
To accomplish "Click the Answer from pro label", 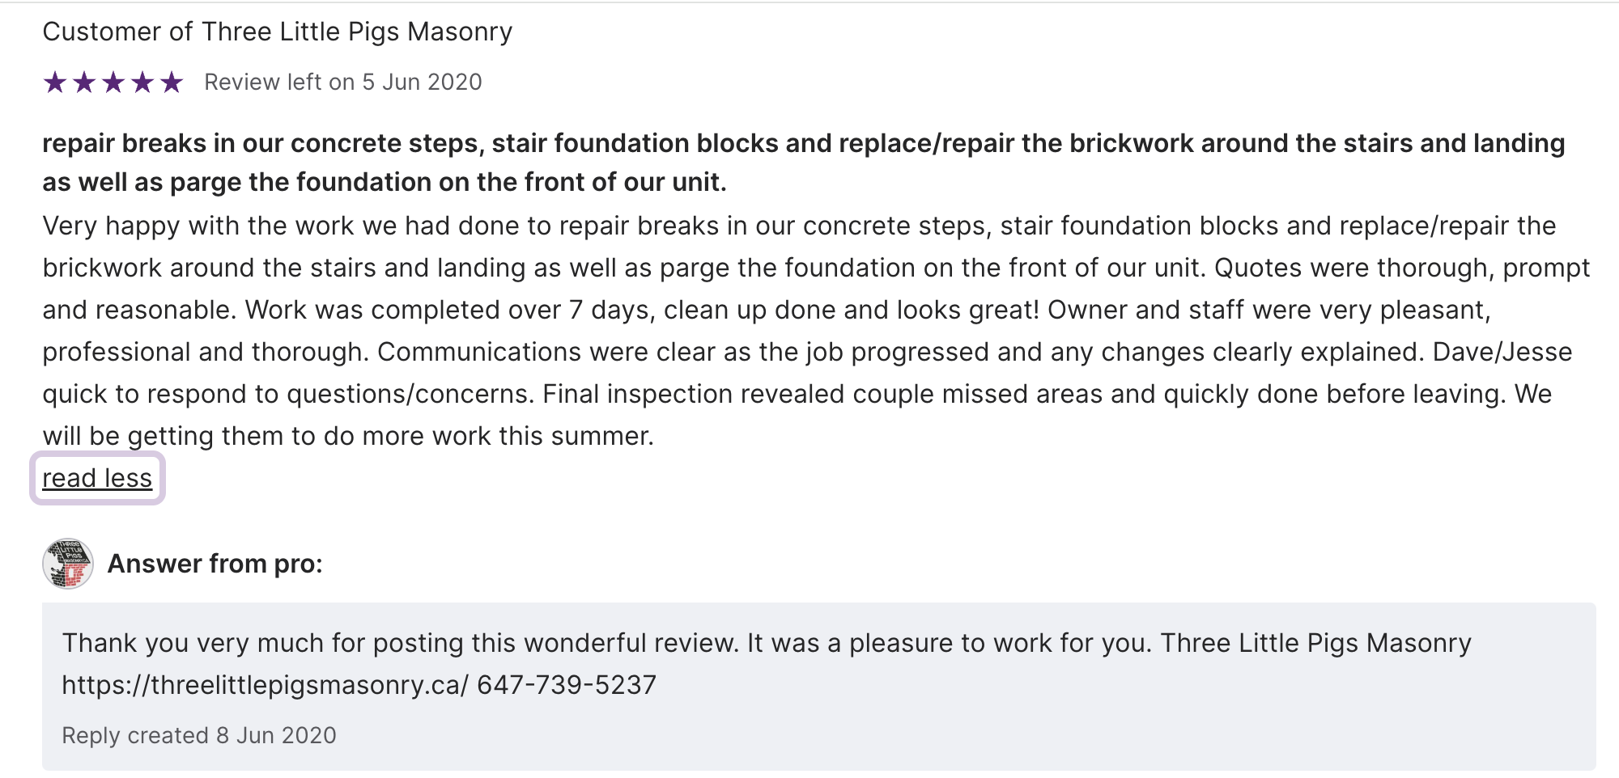I will pyautogui.click(x=215, y=564).
